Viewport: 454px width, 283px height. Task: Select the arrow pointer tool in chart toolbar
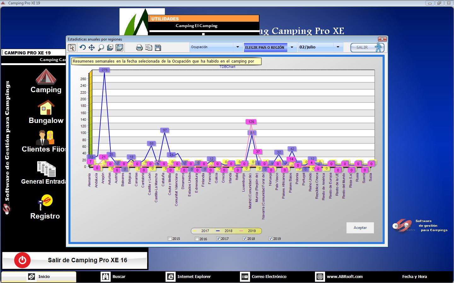click(72, 47)
